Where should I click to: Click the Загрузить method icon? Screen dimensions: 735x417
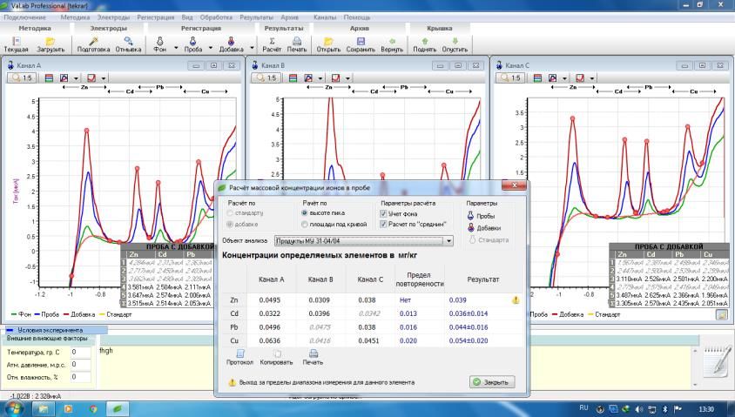click(x=51, y=41)
